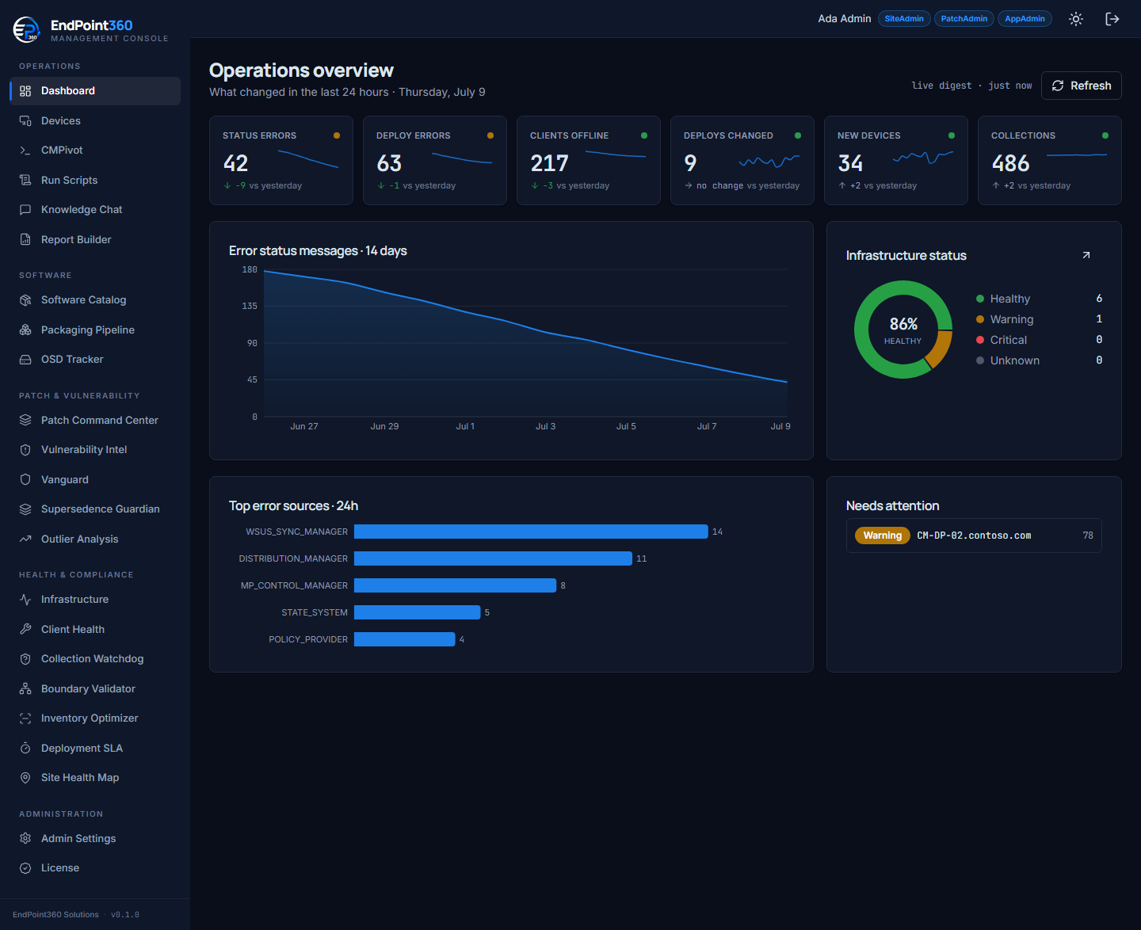
Task: Go to Devices in sidebar
Action: click(x=95, y=121)
